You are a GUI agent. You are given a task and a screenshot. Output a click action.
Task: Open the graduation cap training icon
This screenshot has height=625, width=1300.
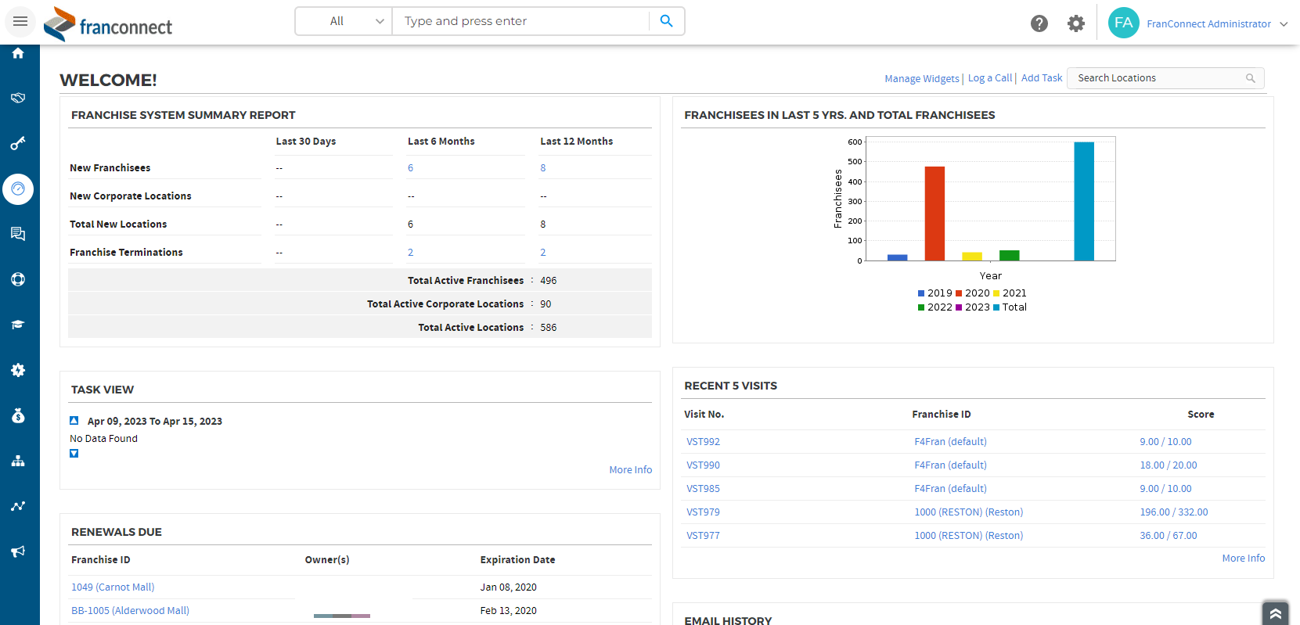tap(18, 325)
